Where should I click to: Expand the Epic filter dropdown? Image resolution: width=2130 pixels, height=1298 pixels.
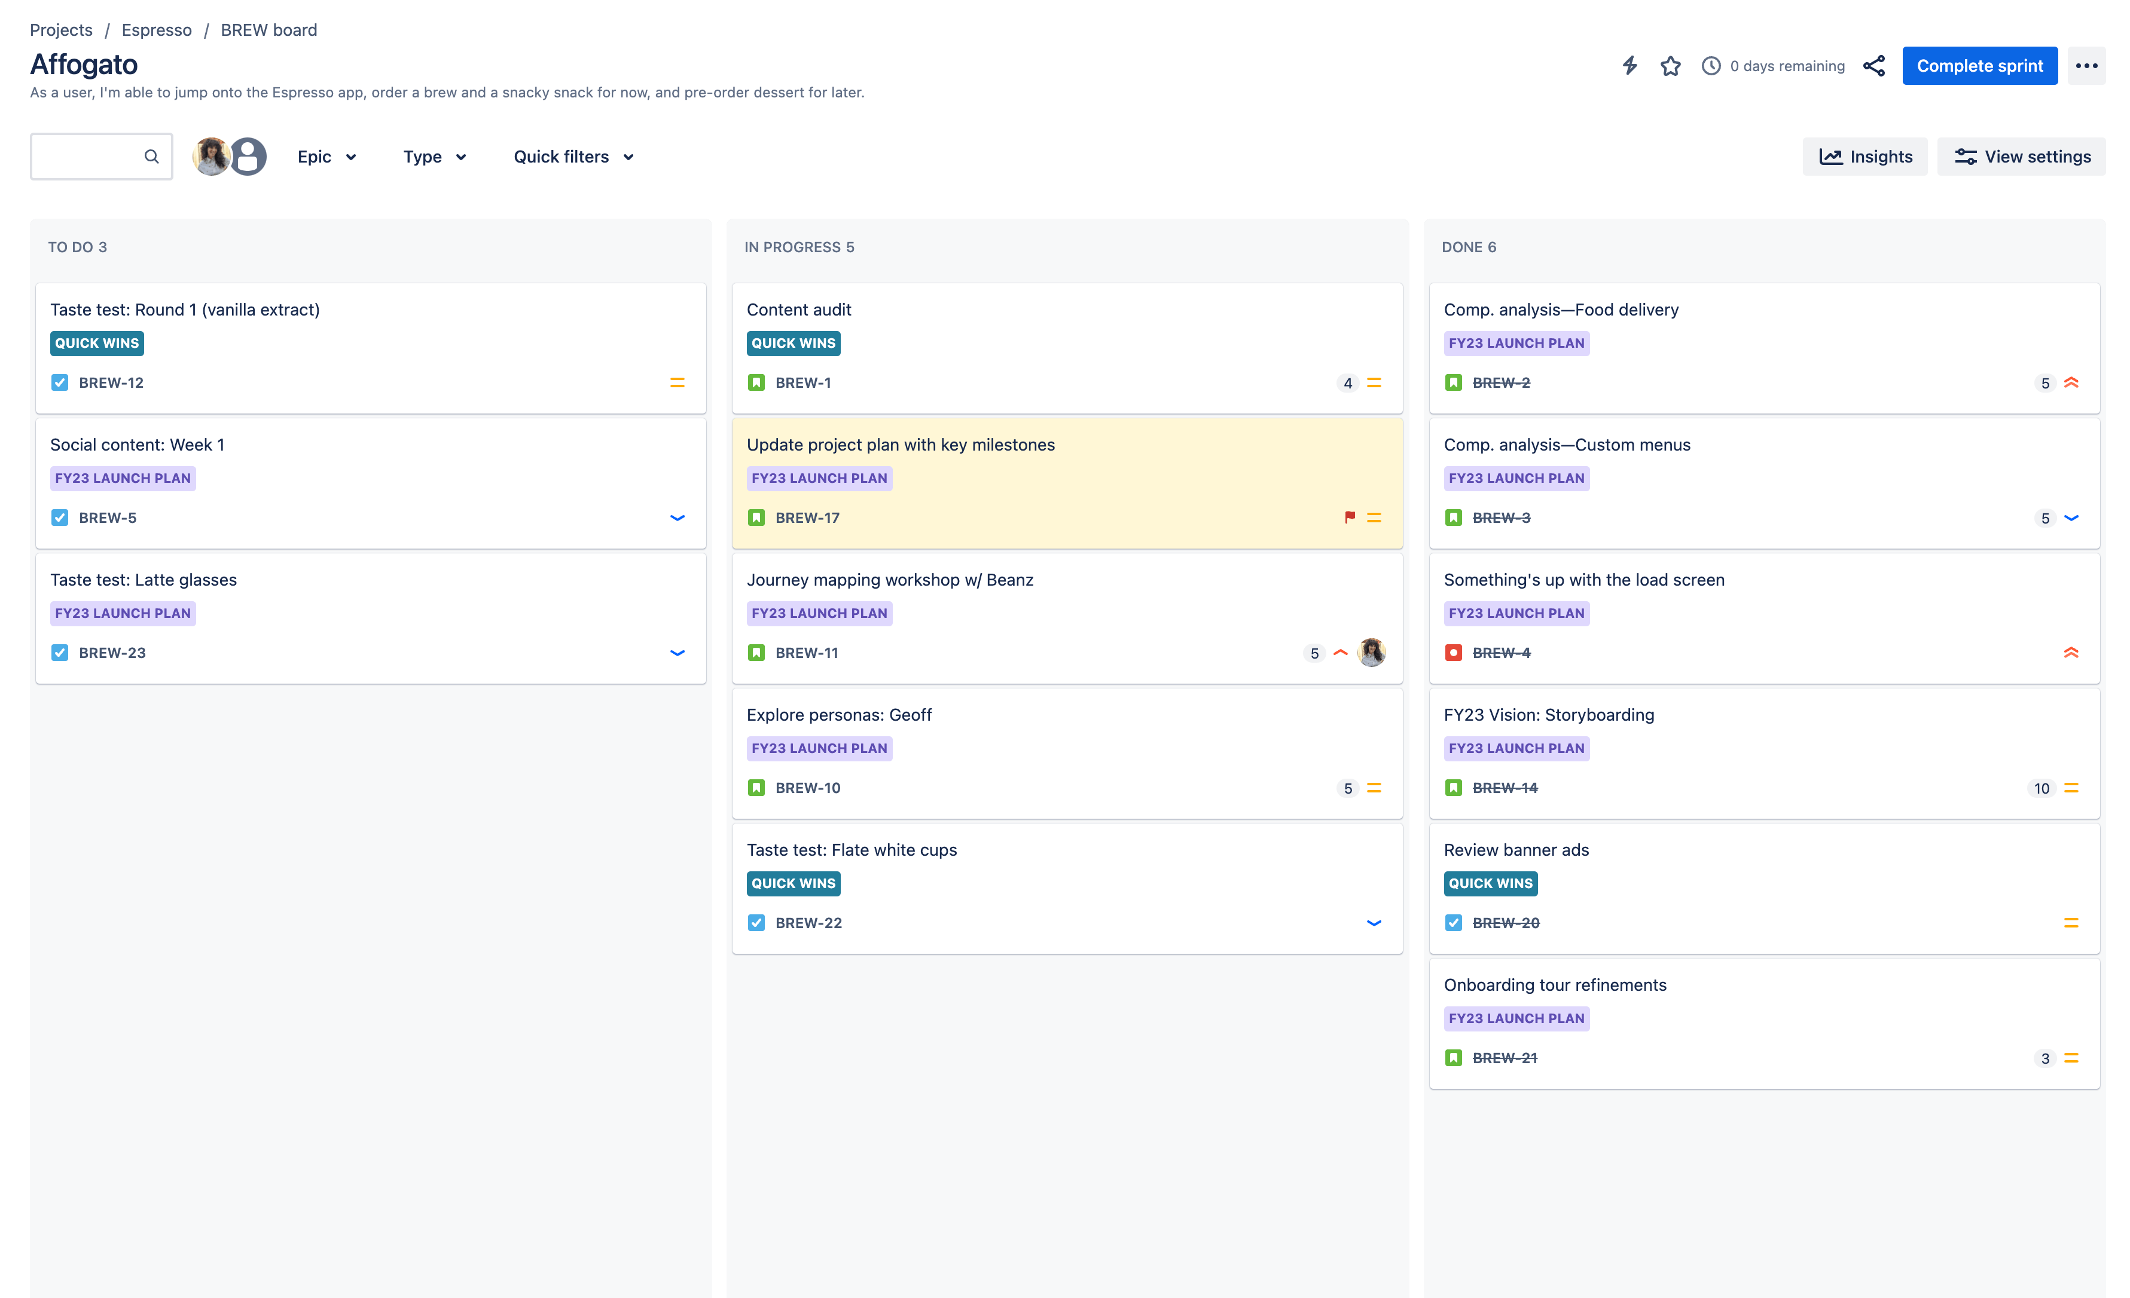pyautogui.click(x=325, y=157)
